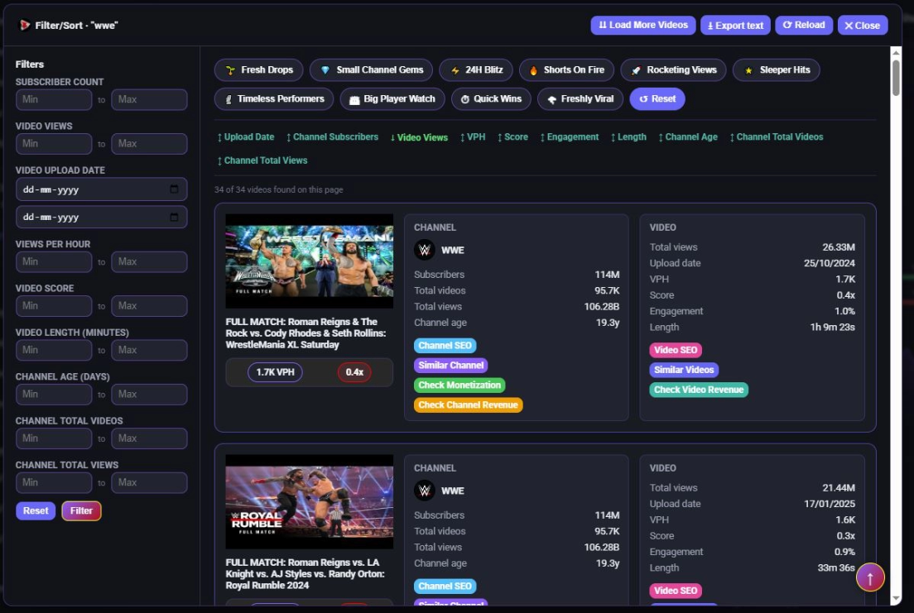Sort by Engagement
The image size is (914, 613).
pyautogui.click(x=569, y=137)
